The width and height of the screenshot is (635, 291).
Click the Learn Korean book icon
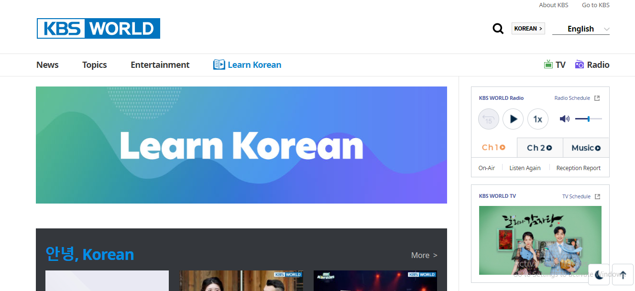click(x=219, y=65)
